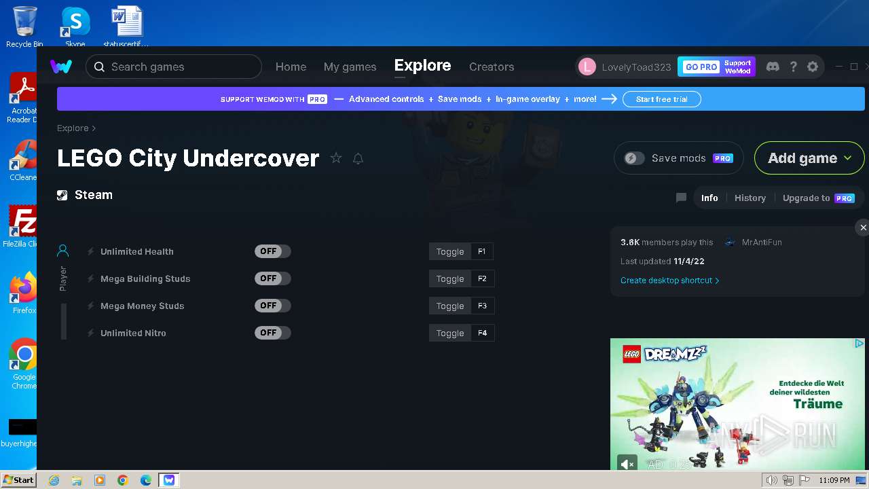Click the notification bell icon beside the title
The image size is (869, 489).
pos(358,158)
